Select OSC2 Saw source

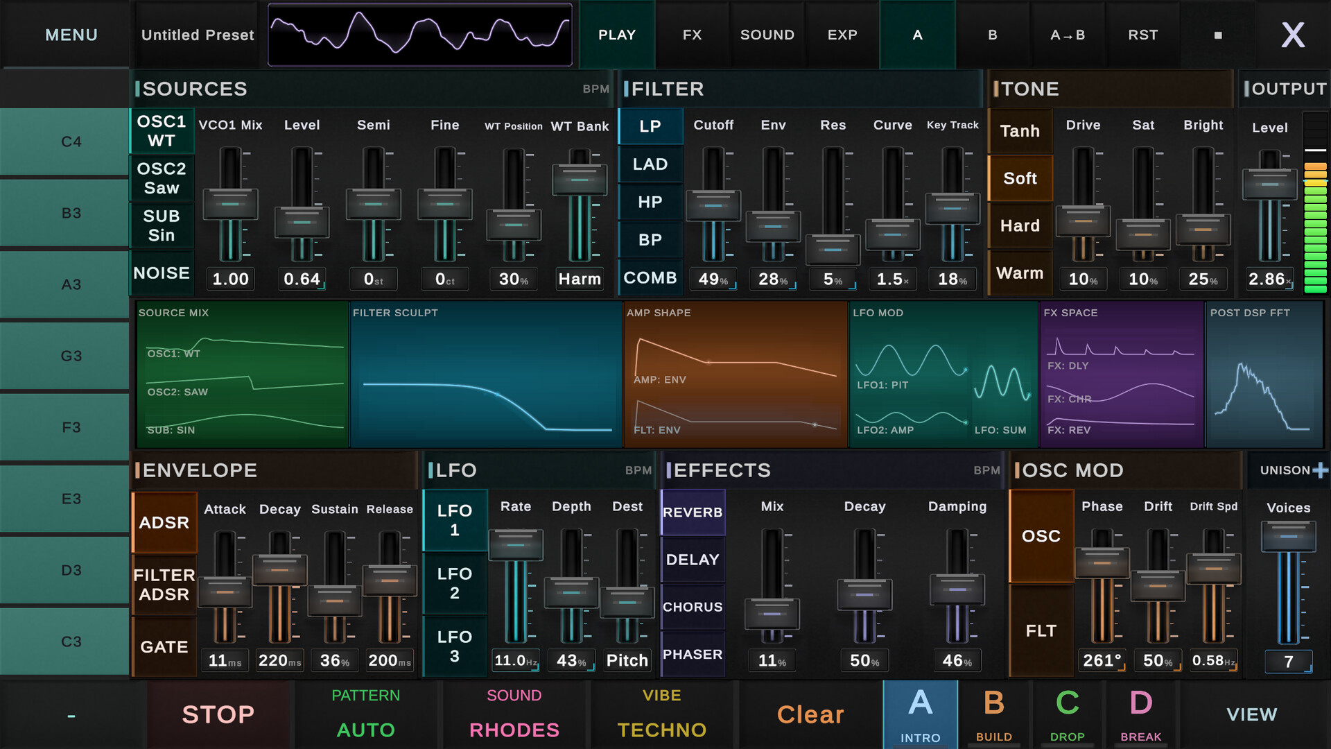tap(162, 178)
